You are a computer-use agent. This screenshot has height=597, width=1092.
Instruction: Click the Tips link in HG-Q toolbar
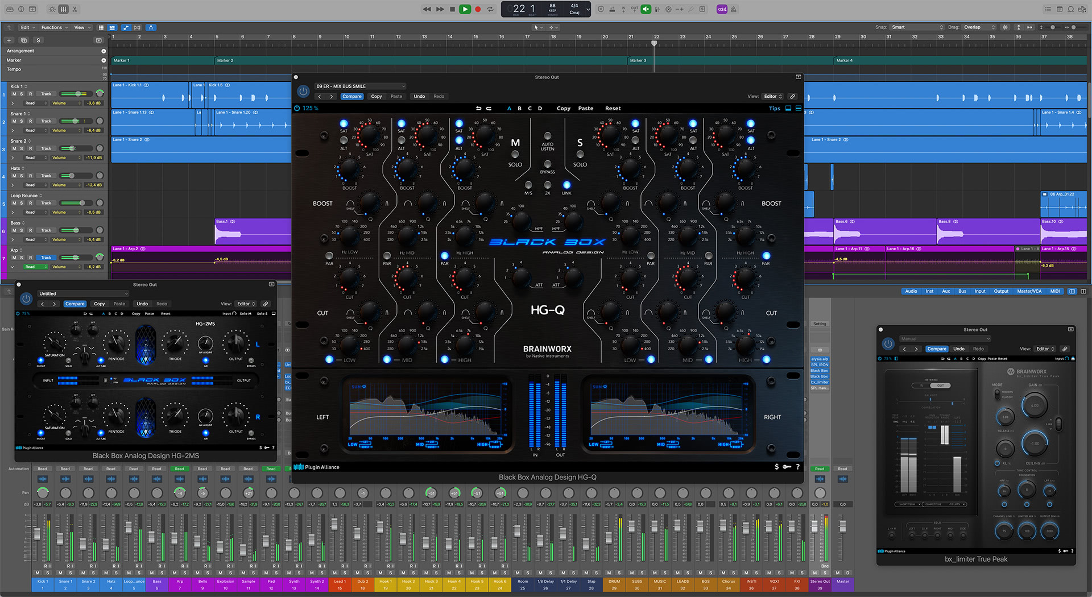coord(775,109)
